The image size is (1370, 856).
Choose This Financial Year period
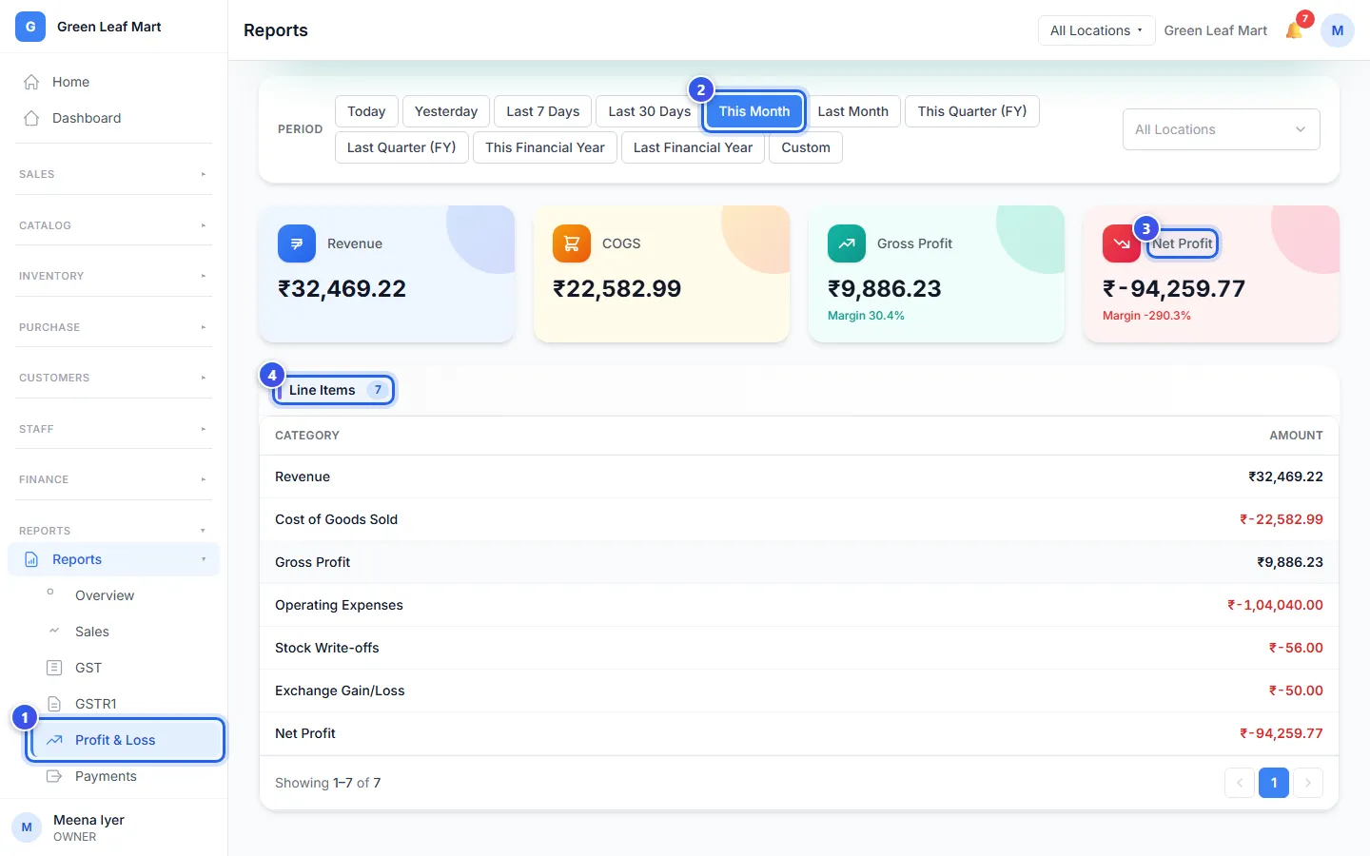pos(545,147)
